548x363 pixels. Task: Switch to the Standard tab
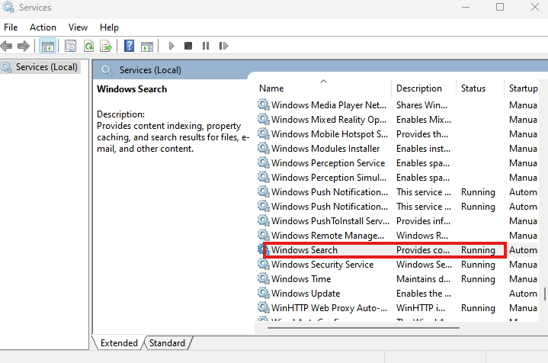(167, 343)
